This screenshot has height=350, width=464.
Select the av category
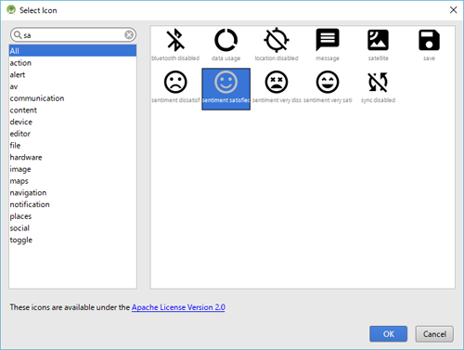(72, 86)
